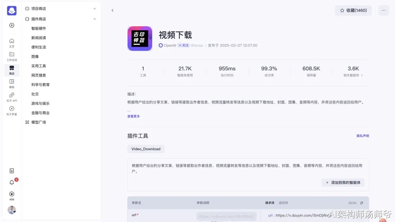Select 图像 category
Screen dimensions: 395x222
pyautogui.click(x=35, y=57)
